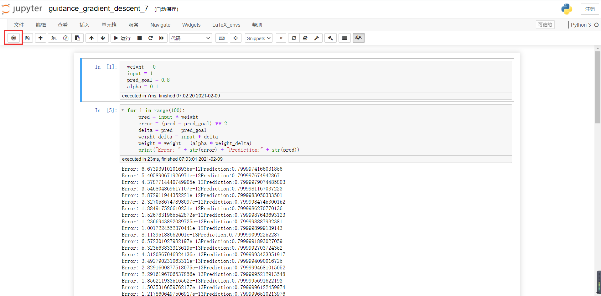601x296 pixels.
Task: Click the kernel idle circle indicator
Action: click(596, 25)
